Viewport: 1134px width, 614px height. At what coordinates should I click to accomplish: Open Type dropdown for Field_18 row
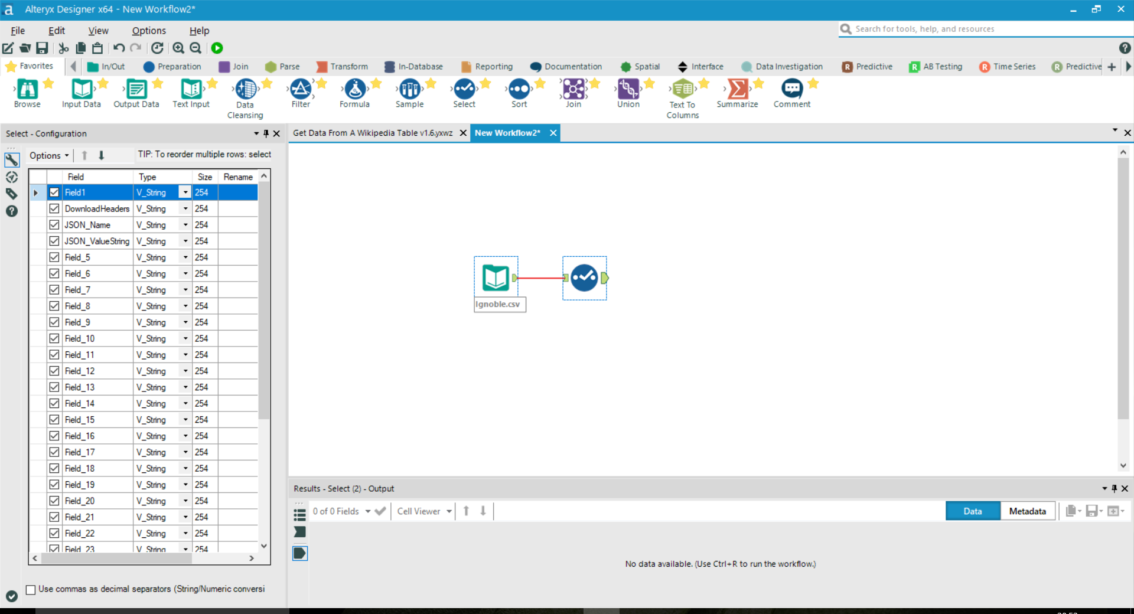[x=185, y=468]
